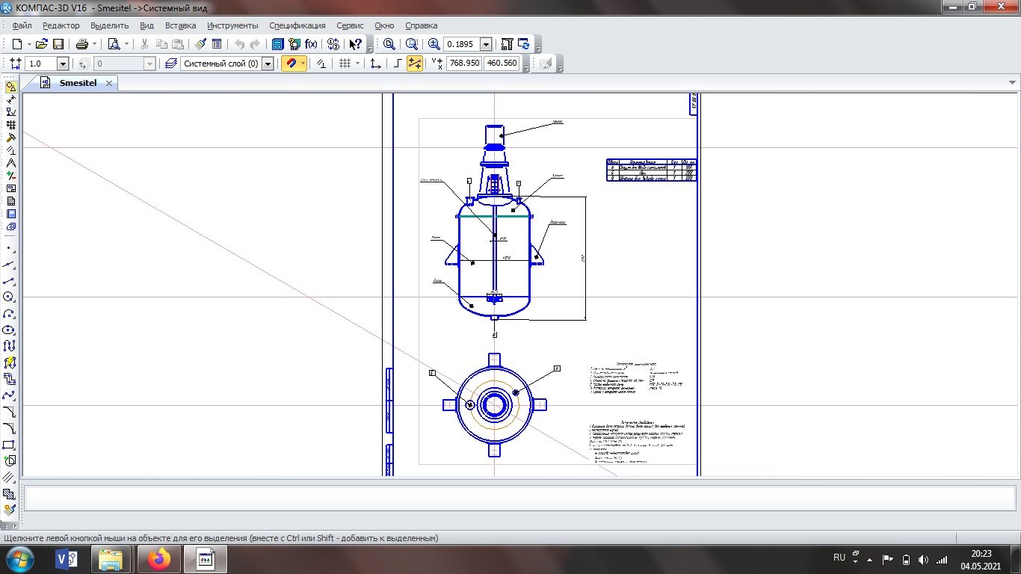Toggle the Orthogonal drawing mode
Image resolution: width=1021 pixels, height=574 pixels.
point(398,64)
